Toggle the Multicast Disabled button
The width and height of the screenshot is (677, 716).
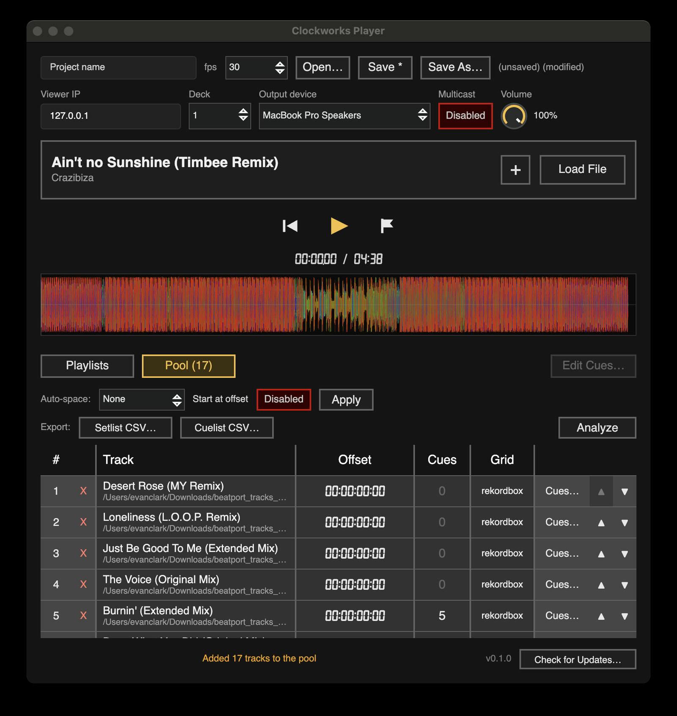(x=465, y=116)
